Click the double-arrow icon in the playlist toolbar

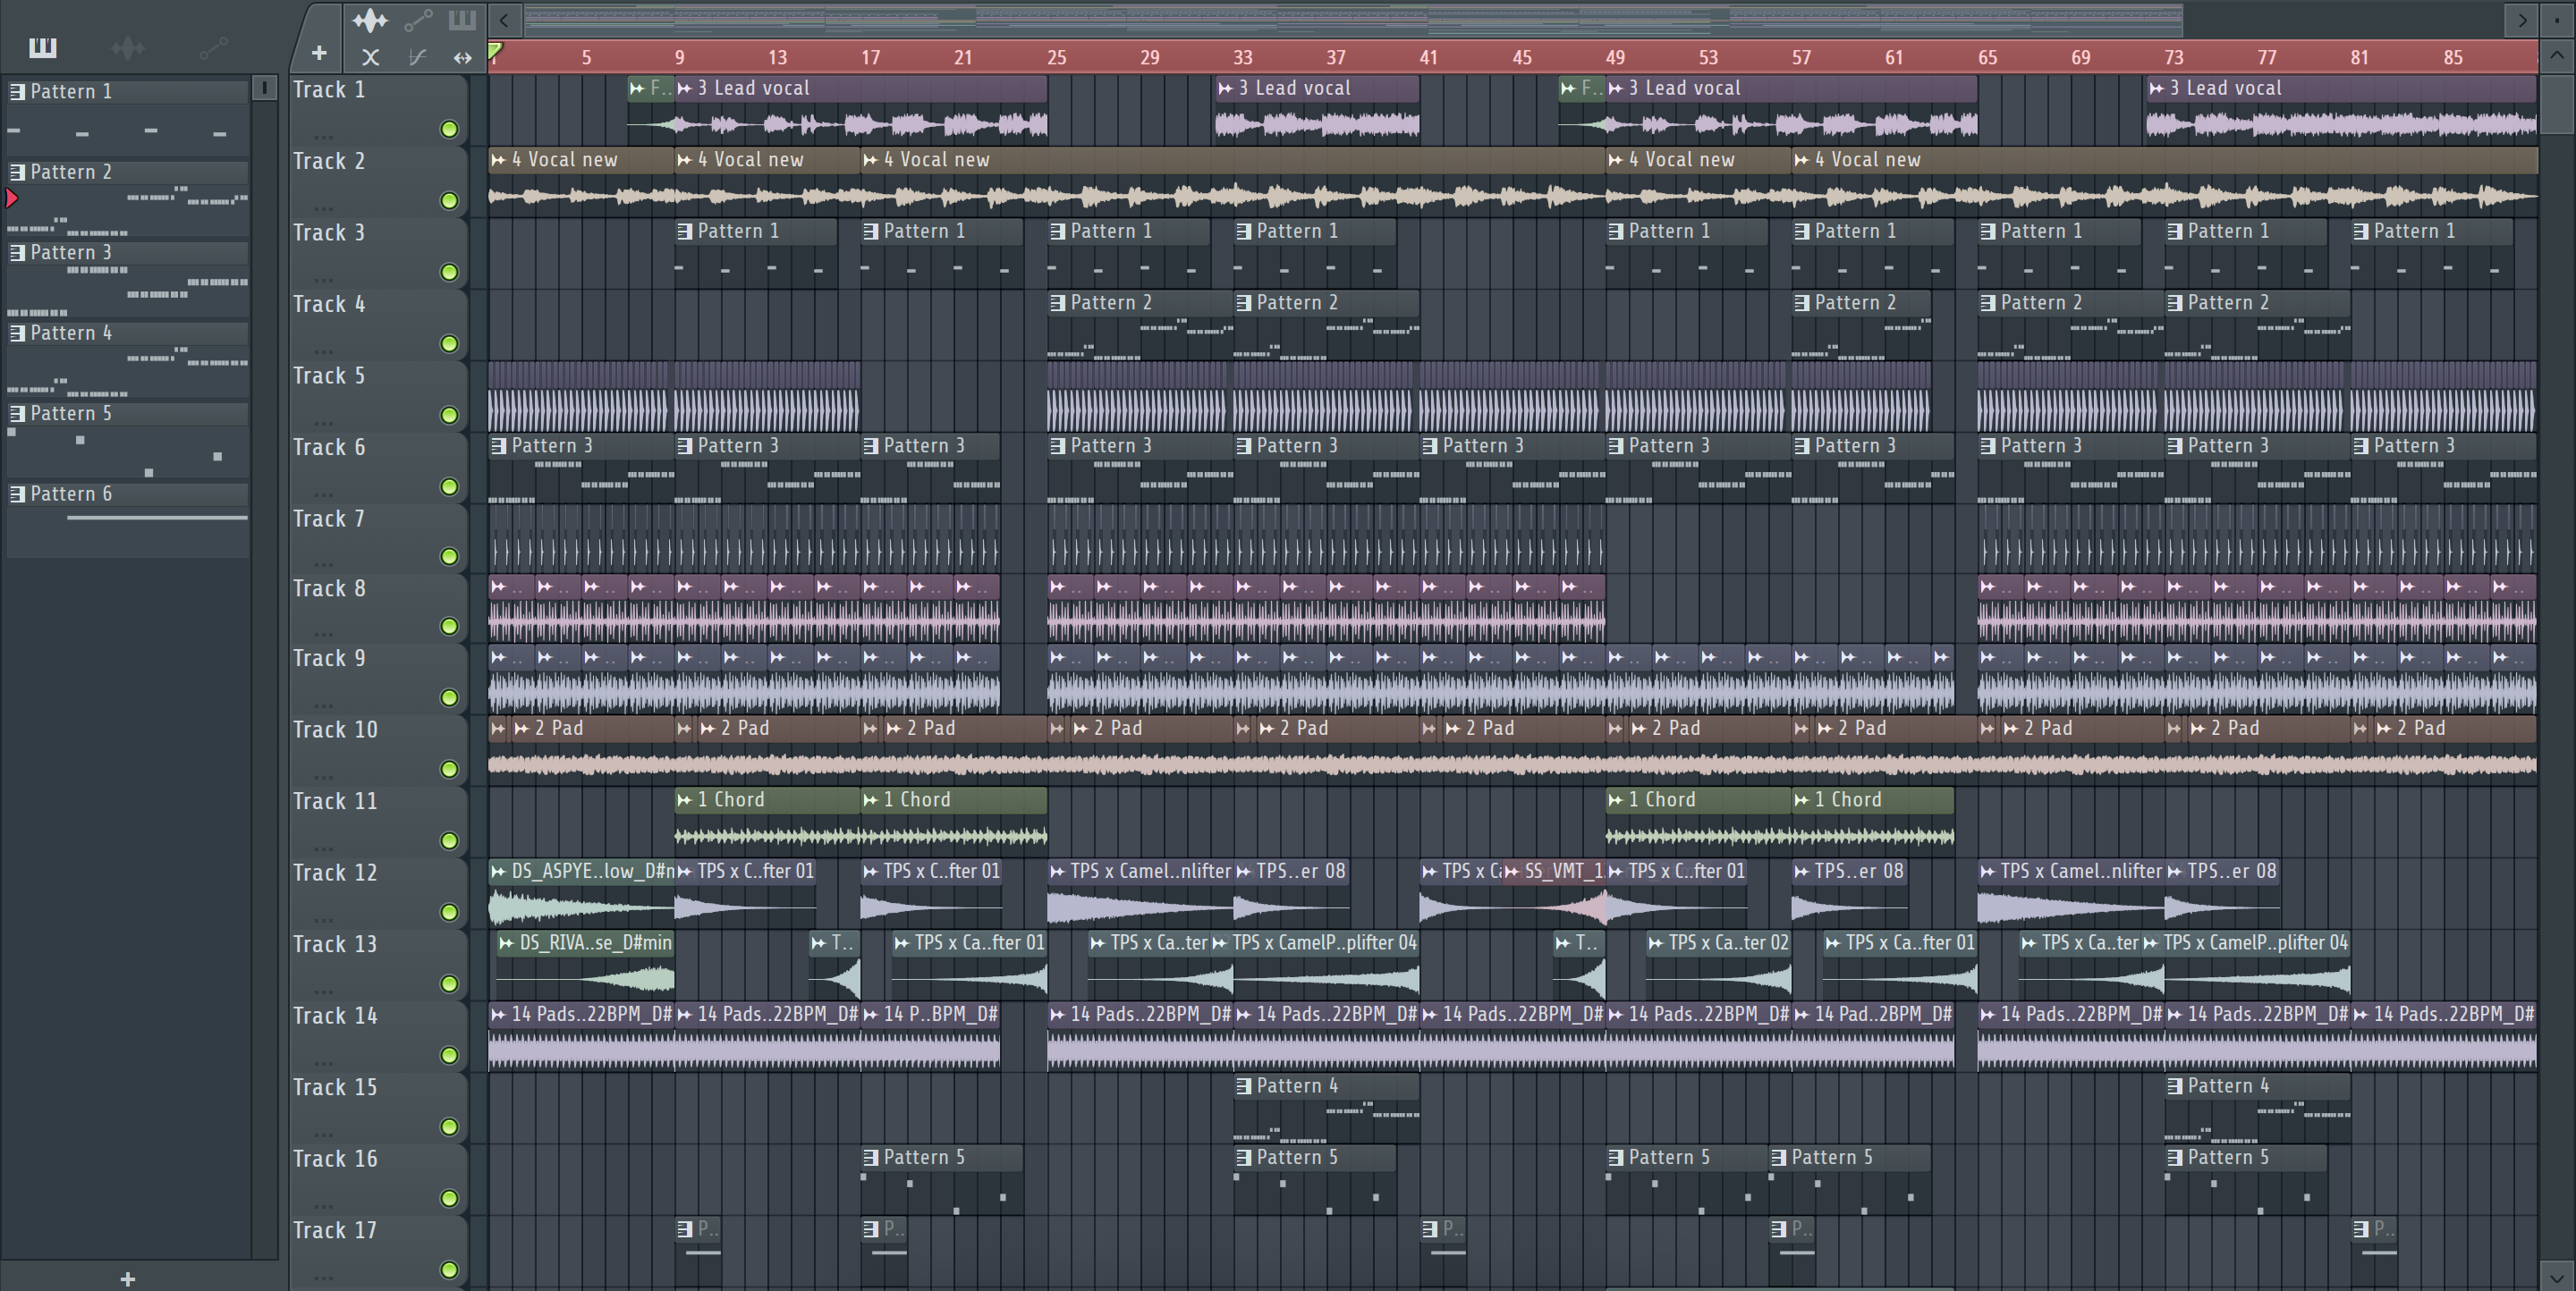(462, 57)
